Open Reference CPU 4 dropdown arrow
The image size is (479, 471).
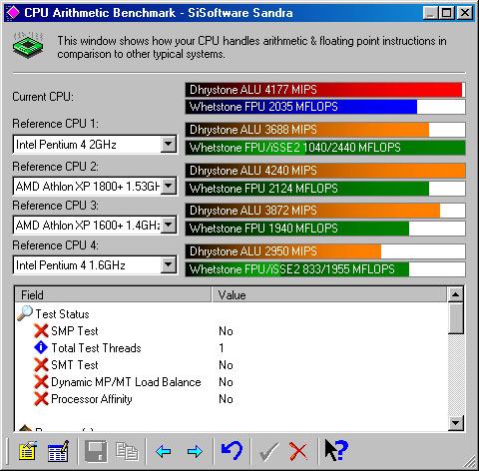click(169, 265)
